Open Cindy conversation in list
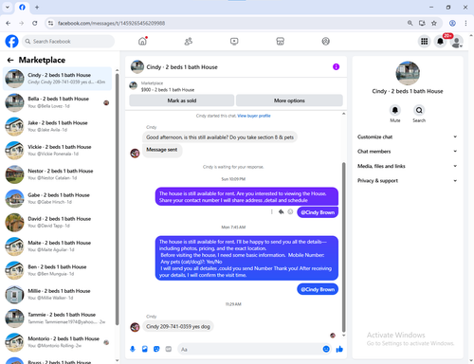Screen dimensions: 474x364 pos(57,79)
